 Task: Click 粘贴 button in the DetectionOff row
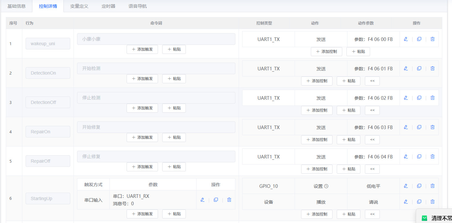pos(174,108)
